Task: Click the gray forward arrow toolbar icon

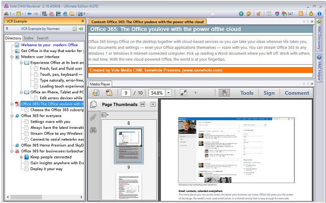Action: point(36,14)
